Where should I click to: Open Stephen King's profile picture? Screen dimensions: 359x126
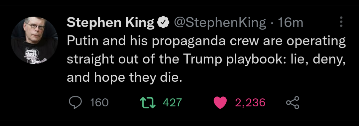(34, 40)
